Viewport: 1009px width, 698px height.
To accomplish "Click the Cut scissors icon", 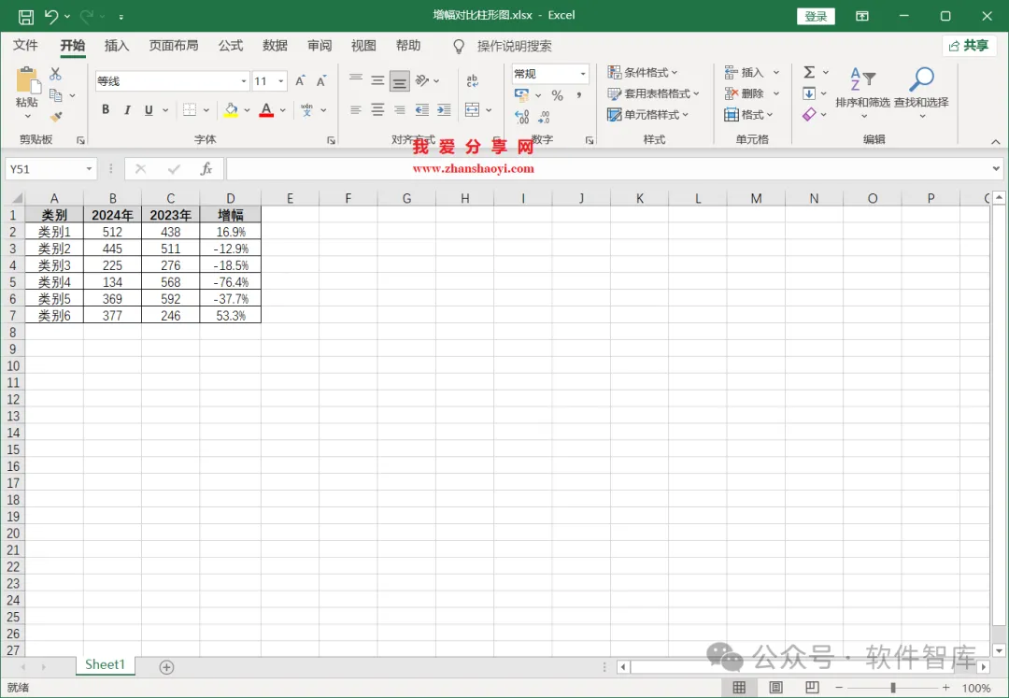I will click(55, 73).
